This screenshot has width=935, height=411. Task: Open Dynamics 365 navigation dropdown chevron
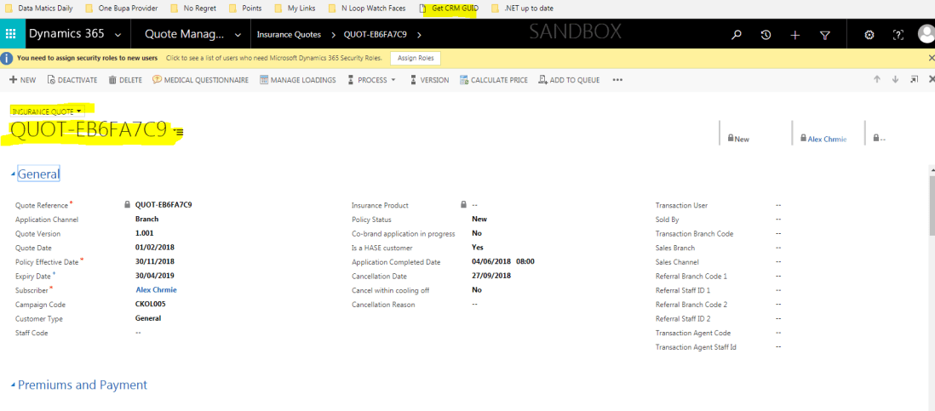pyautogui.click(x=117, y=35)
